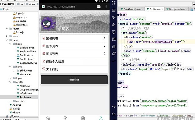Screen dimensions: 195x120
Task: Click scroll.content in editor breadcrumb
Action: click(x=148, y=116)
